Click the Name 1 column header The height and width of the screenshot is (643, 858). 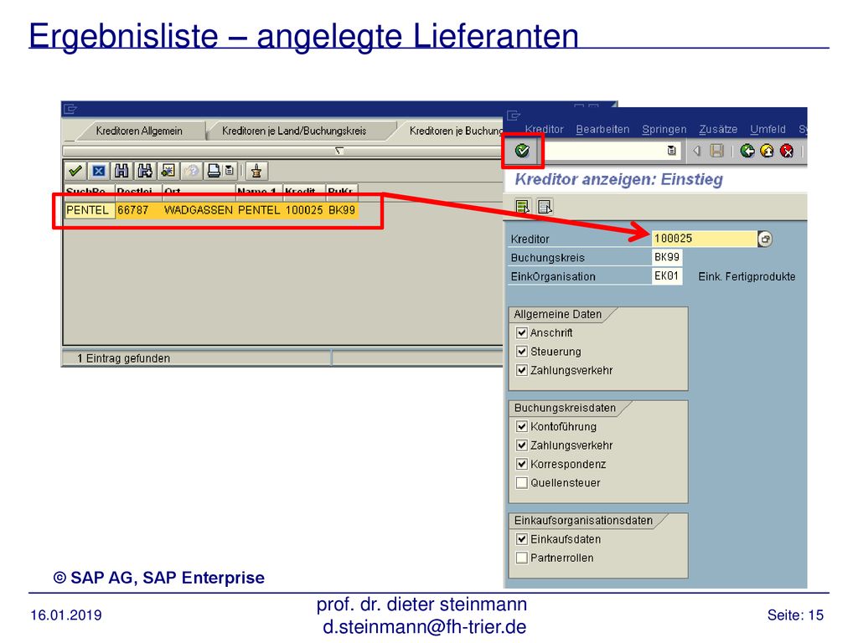point(260,192)
